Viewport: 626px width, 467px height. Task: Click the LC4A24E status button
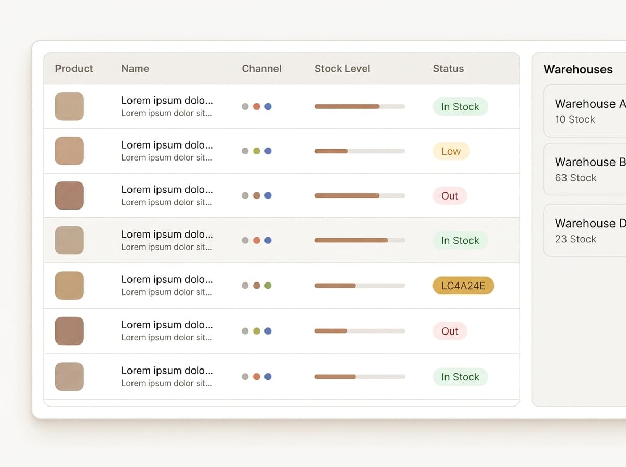(x=463, y=285)
